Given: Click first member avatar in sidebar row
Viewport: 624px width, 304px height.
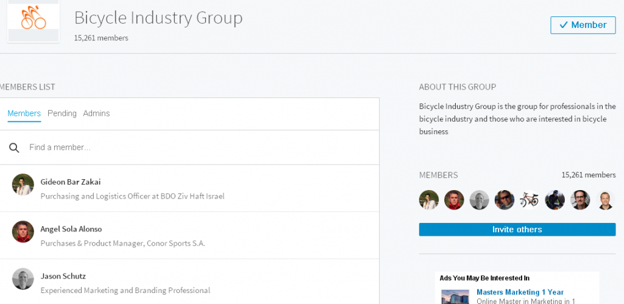Looking at the screenshot, I should tap(429, 200).
